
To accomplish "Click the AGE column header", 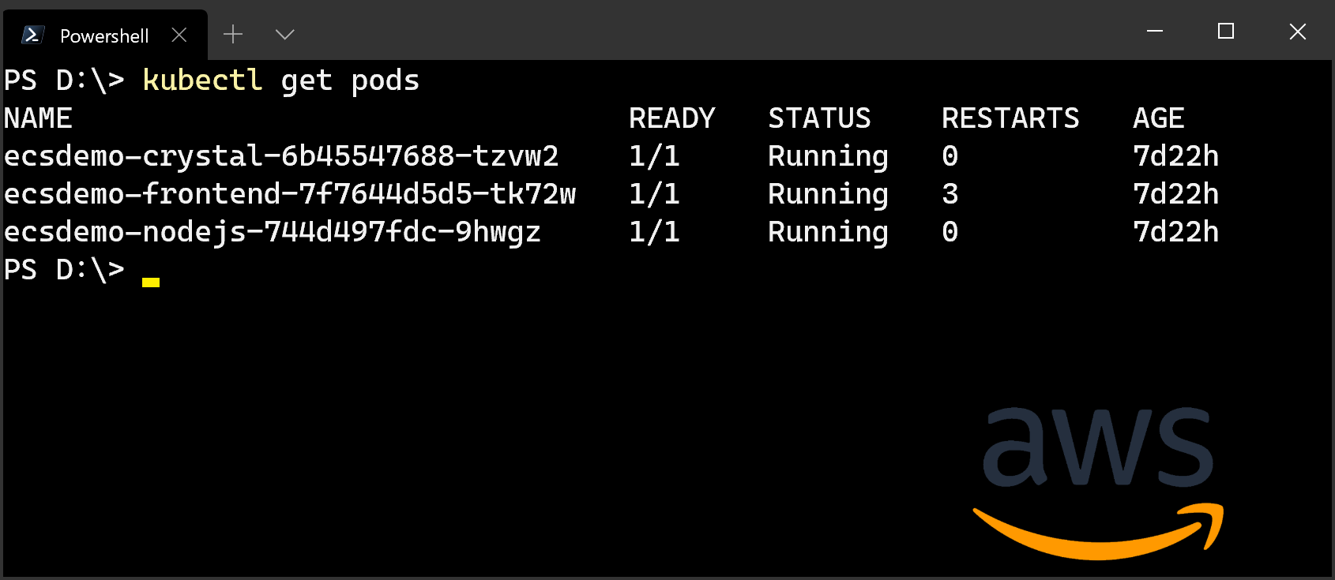I will (1158, 118).
